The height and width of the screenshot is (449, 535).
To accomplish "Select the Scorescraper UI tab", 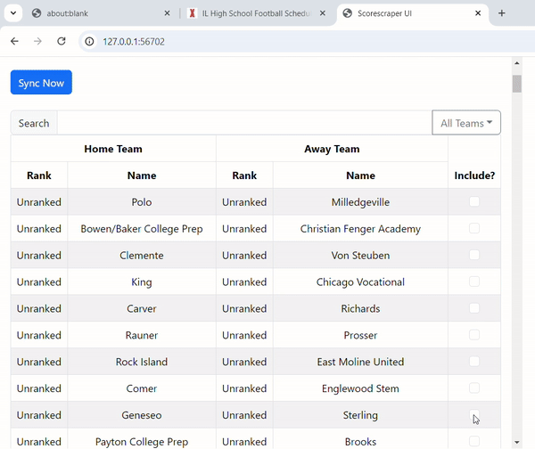I will (x=413, y=13).
